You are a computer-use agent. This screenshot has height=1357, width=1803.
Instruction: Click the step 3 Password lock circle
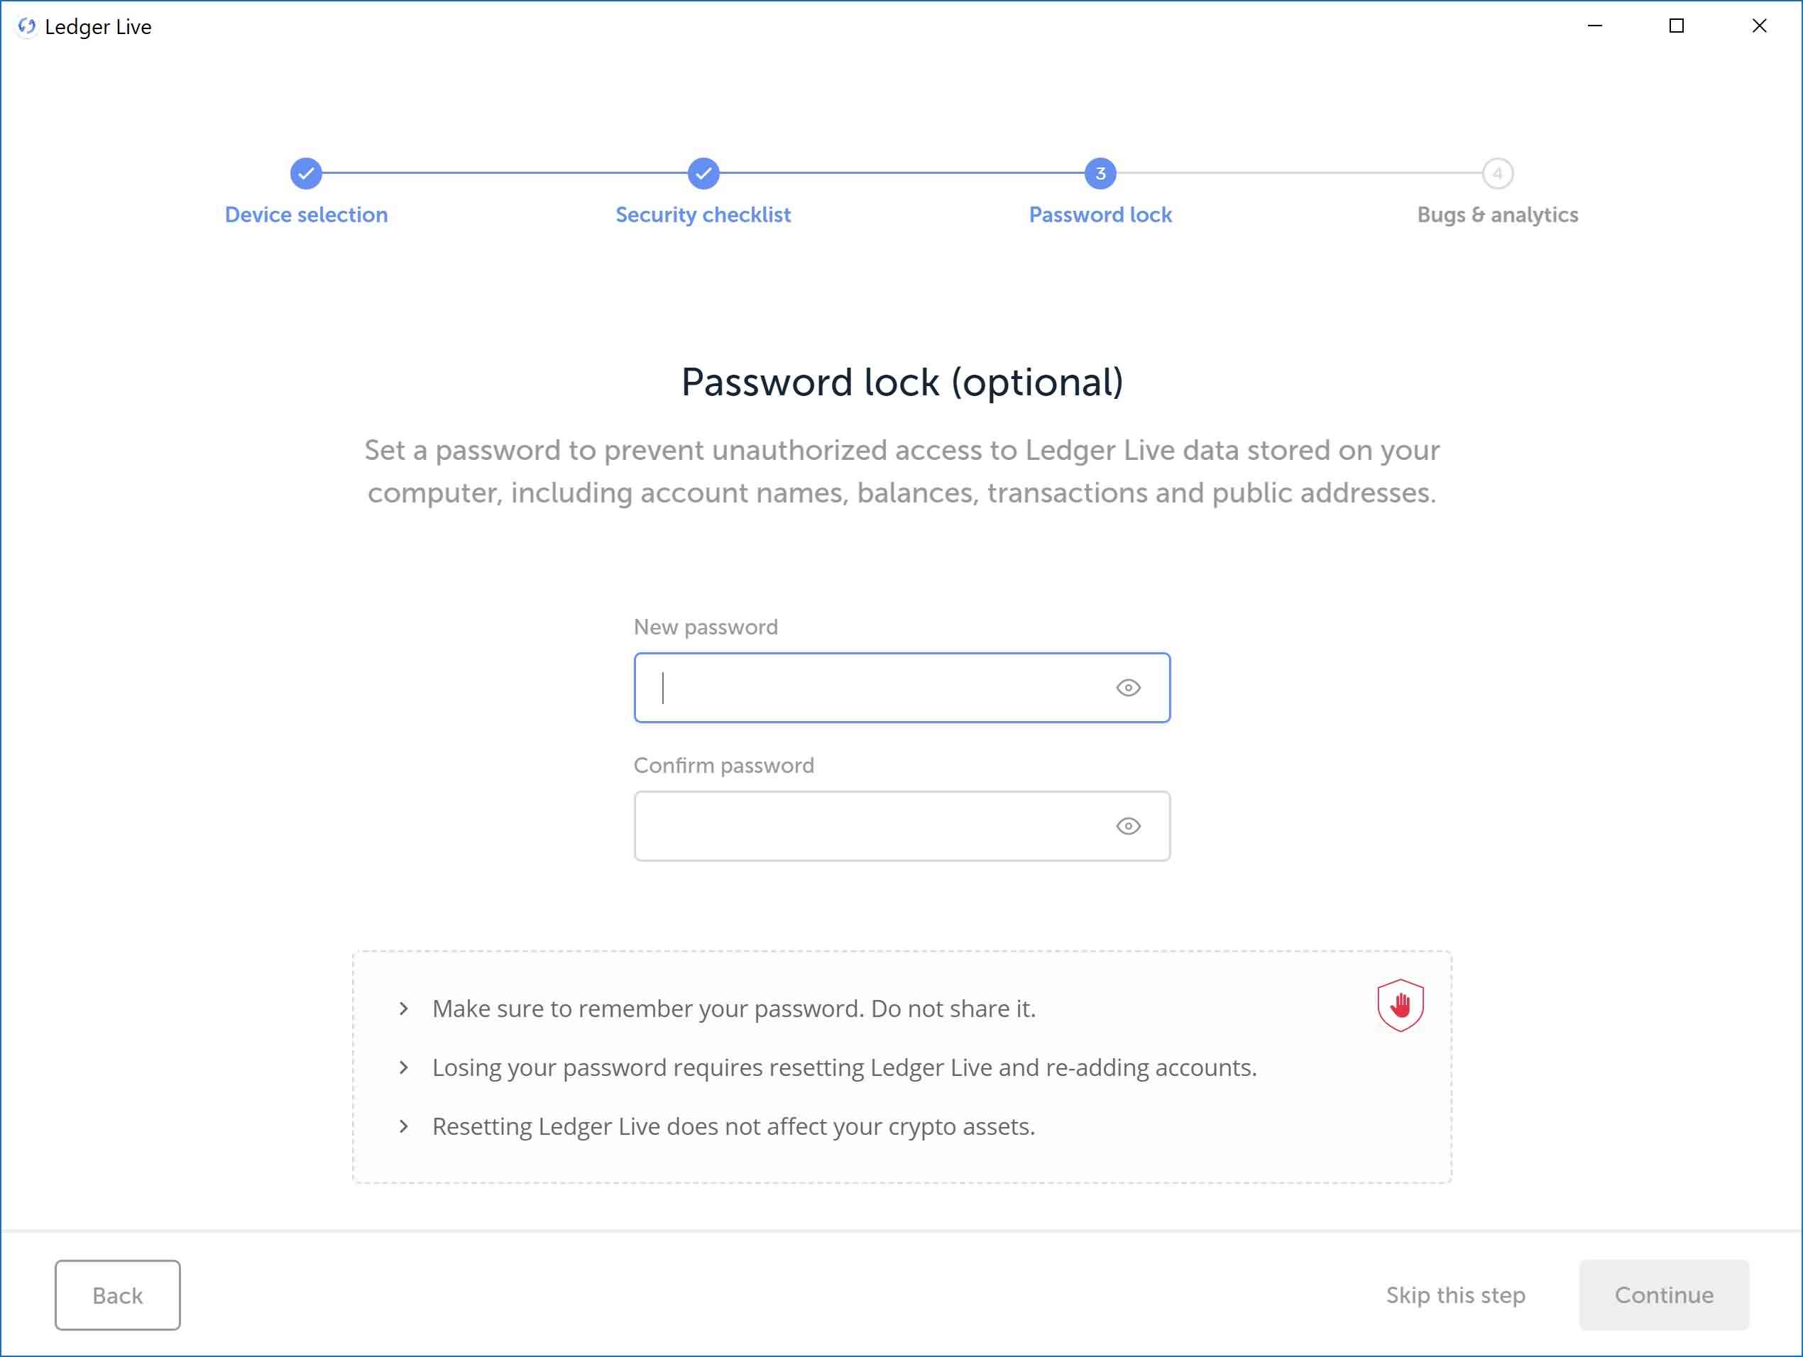point(1100,172)
